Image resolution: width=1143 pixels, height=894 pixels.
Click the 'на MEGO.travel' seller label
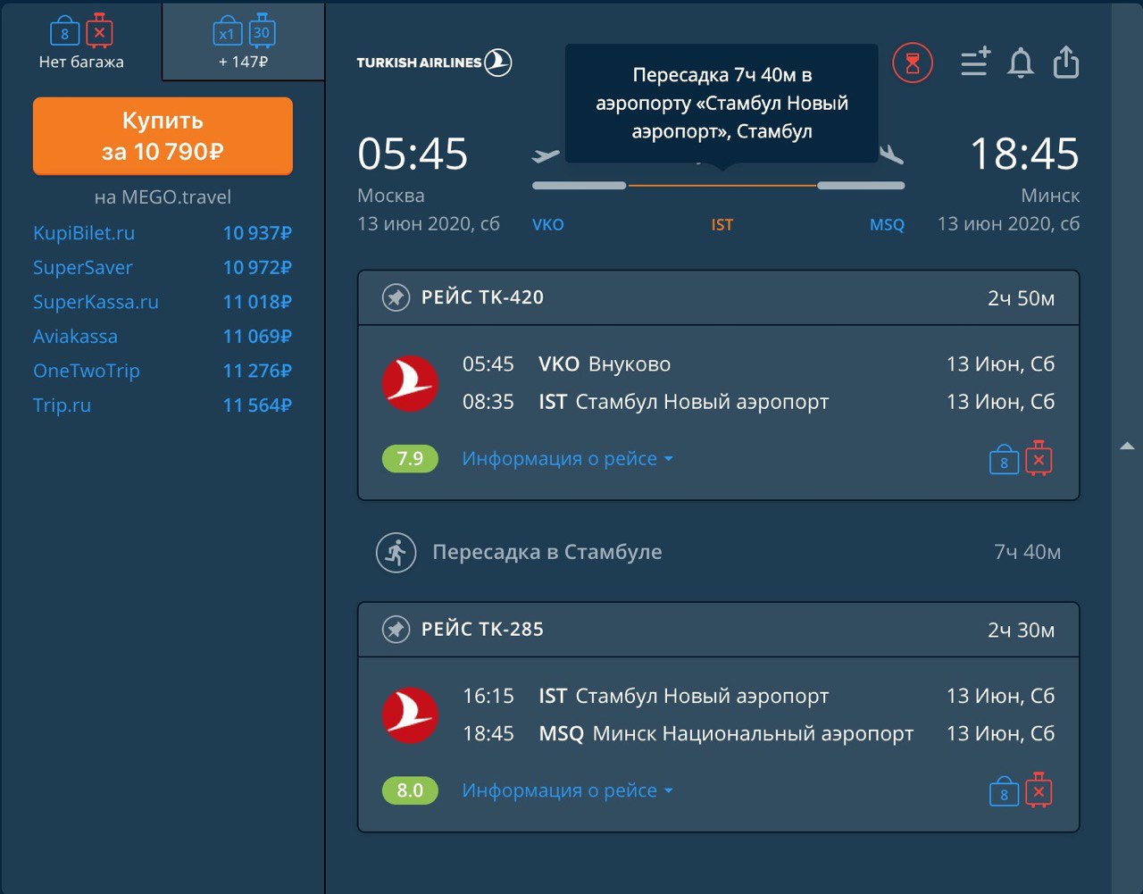click(x=163, y=196)
